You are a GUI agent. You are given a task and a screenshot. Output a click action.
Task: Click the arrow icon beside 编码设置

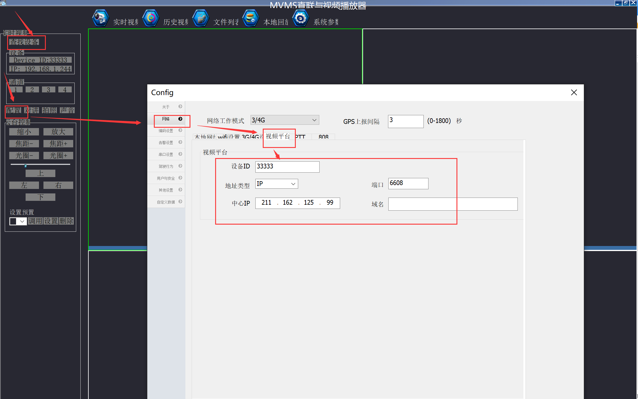(180, 130)
